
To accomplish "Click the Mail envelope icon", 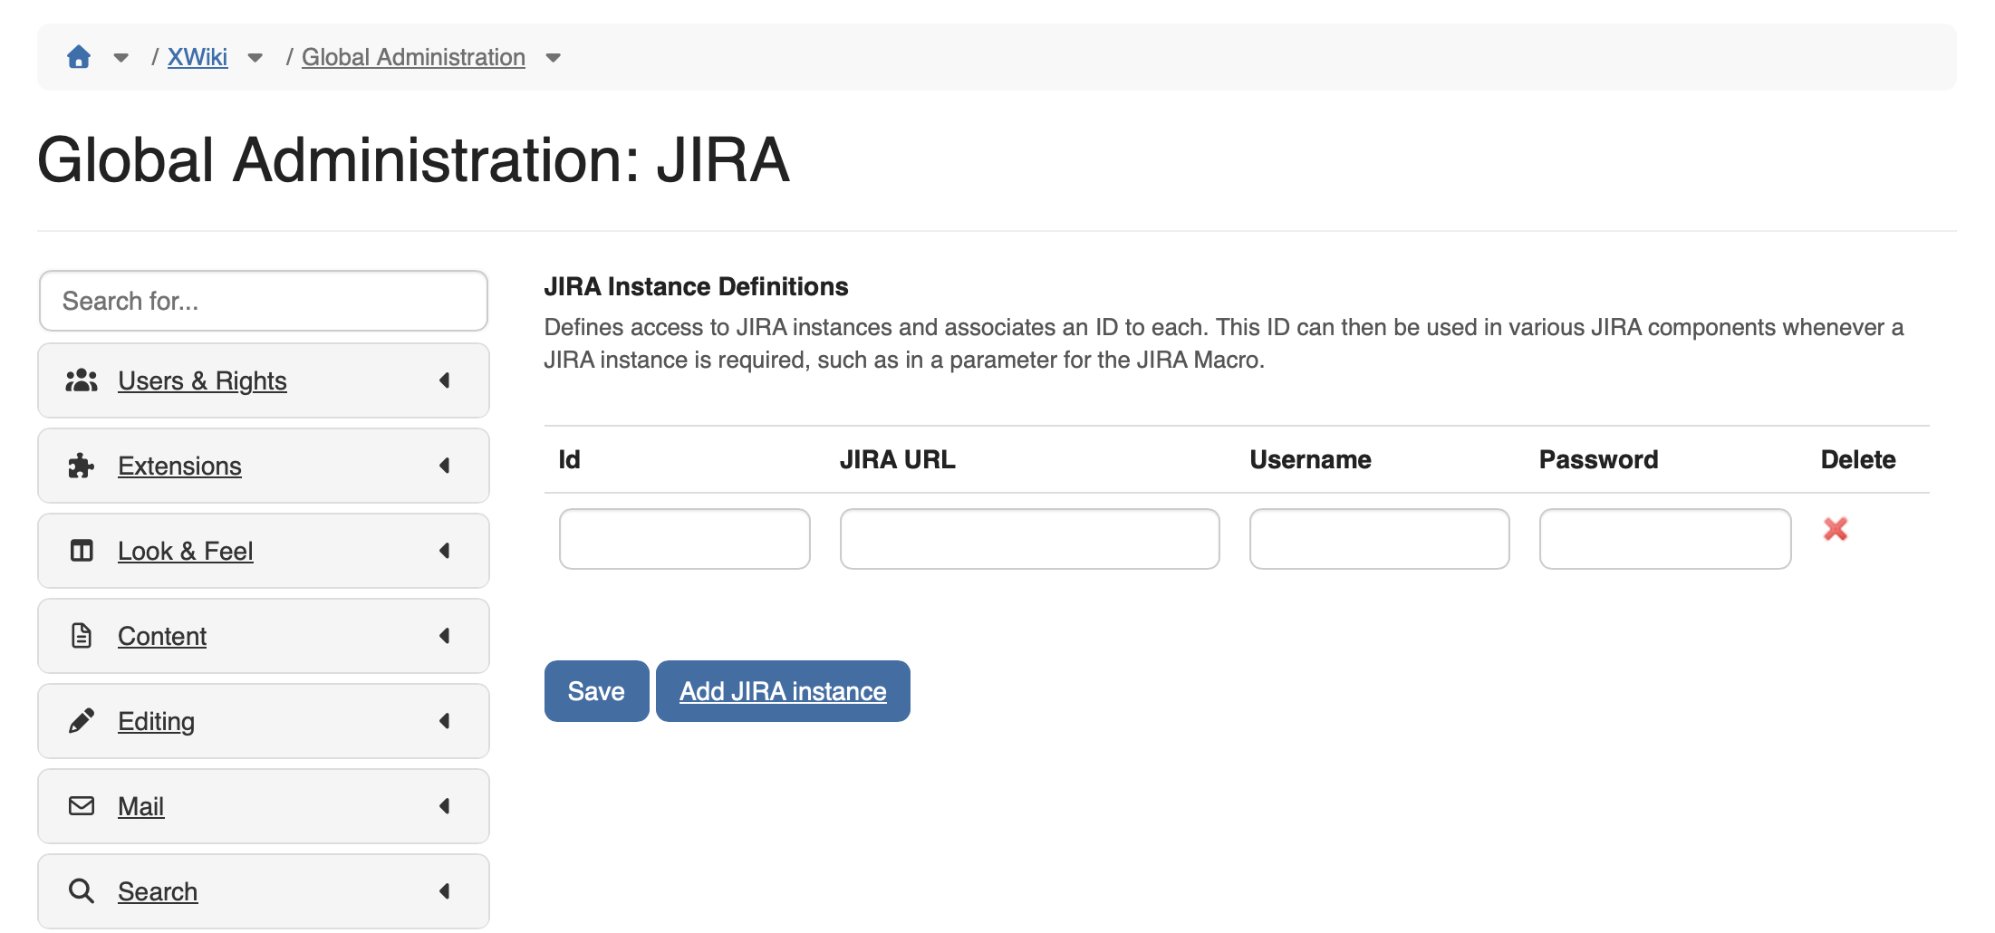I will click(82, 806).
